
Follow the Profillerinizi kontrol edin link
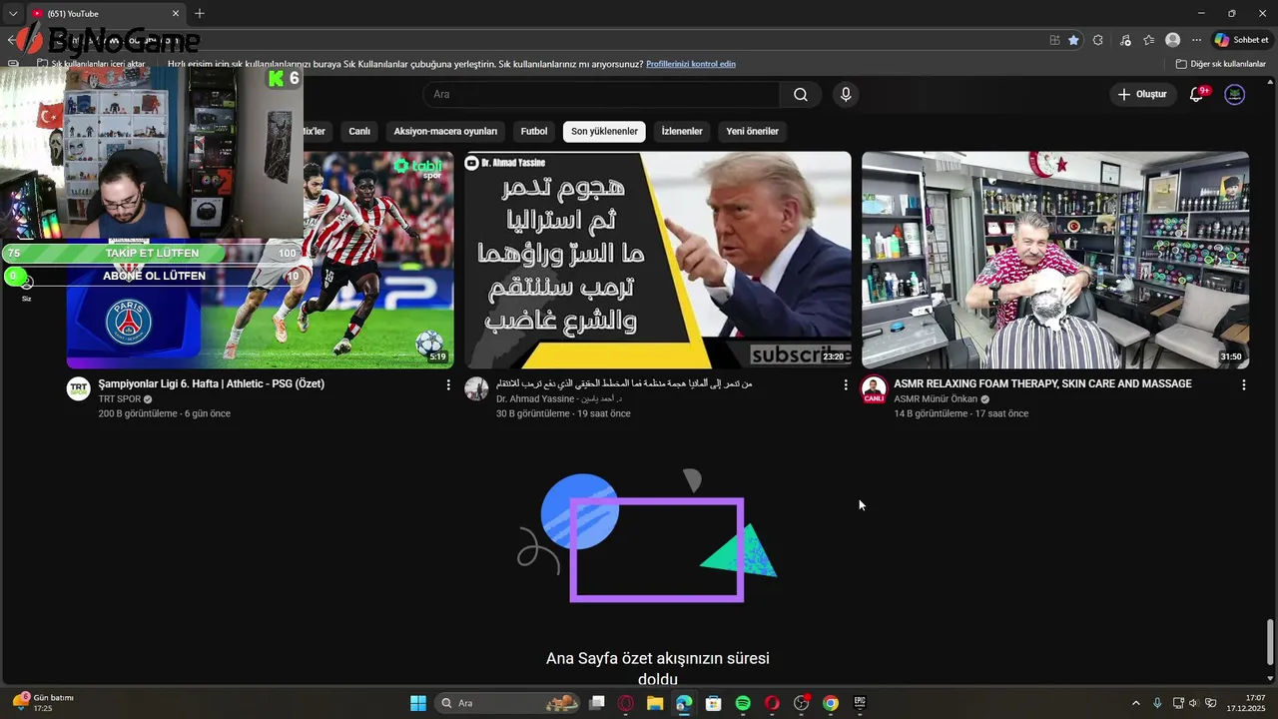pos(691,64)
